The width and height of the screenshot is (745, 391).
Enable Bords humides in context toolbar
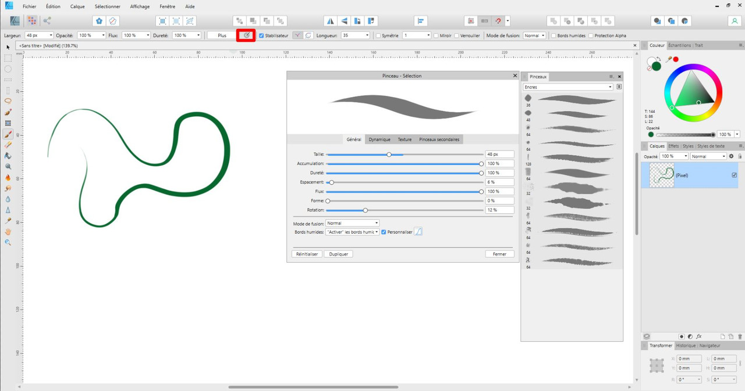coord(554,35)
